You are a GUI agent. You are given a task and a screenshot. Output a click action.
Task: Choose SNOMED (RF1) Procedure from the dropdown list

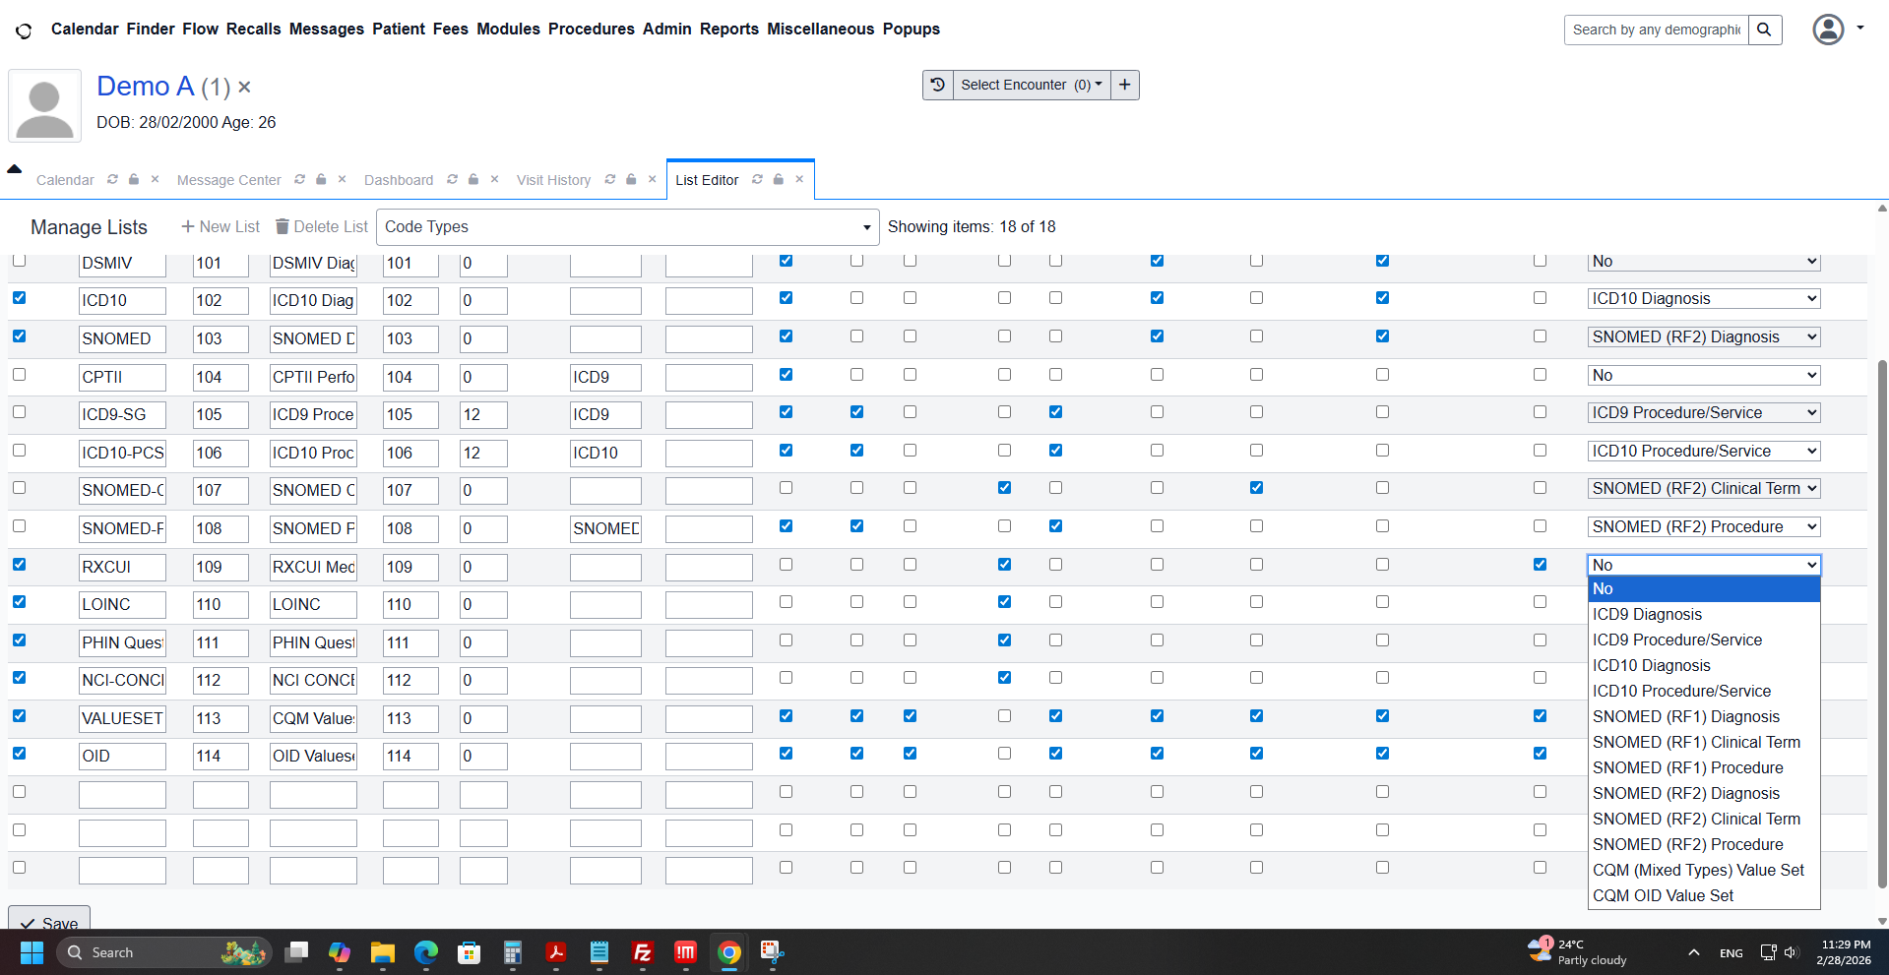click(1687, 767)
